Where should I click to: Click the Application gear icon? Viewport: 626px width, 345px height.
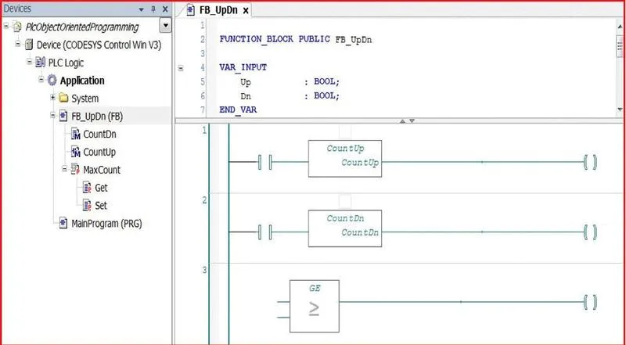click(52, 81)
